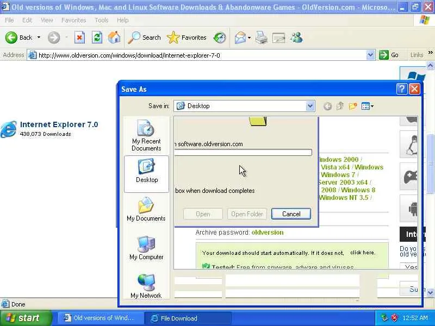
Task: Select My Recent Documents in places bar
Action: 146,135
